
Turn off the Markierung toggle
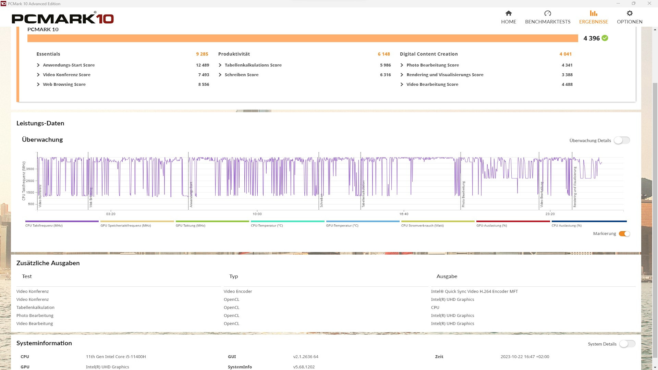pyautogui.click(x=624, y=234)
